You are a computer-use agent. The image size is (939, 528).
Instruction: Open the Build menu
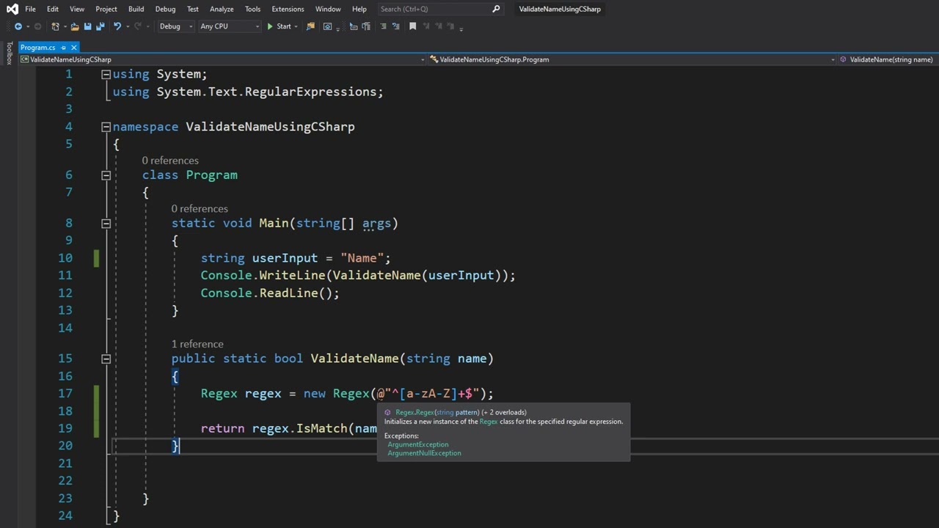point(136,9)
